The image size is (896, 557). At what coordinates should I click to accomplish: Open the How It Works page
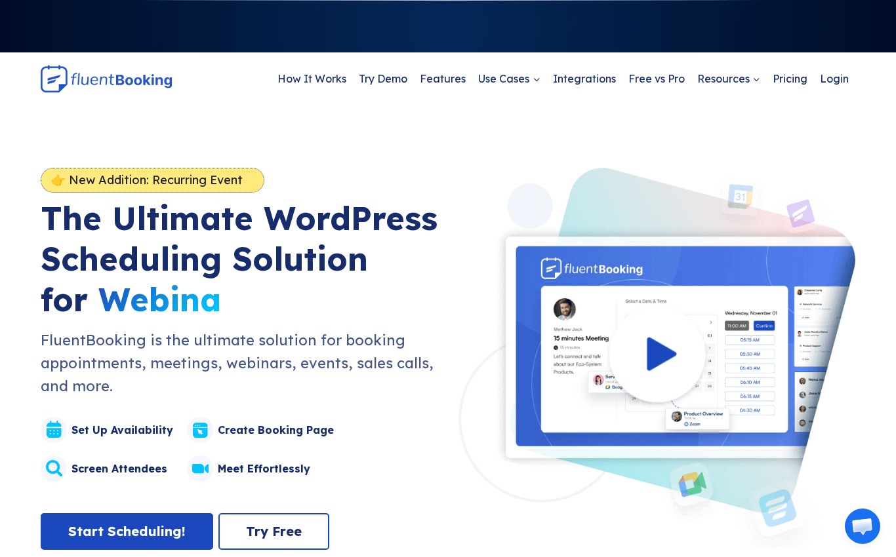pyautogui.click(x=312, y=79)
